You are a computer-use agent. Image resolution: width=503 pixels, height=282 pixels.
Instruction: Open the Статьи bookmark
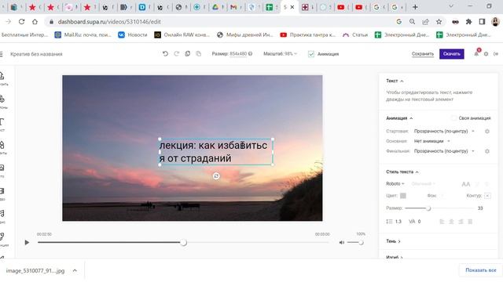point(355,34)
